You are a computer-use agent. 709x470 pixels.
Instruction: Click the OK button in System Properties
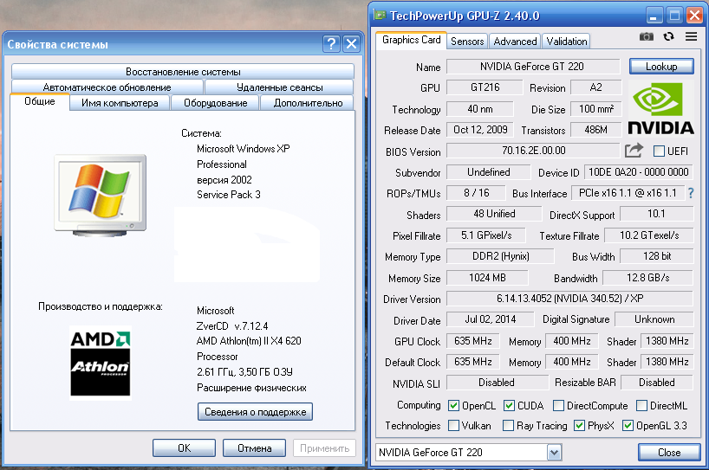click(184, 447)
